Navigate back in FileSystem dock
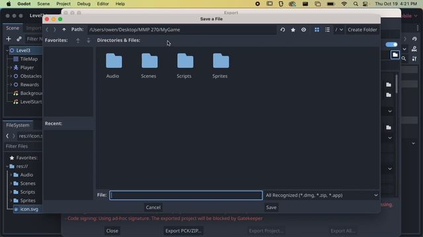 coord(7,136)
